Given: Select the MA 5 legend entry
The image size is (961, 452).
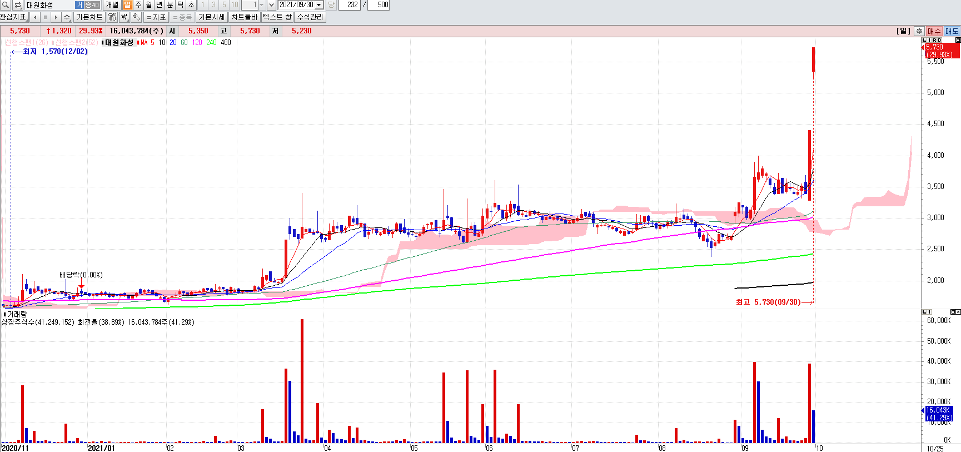Looking at the screenshot, I should 148,42.
